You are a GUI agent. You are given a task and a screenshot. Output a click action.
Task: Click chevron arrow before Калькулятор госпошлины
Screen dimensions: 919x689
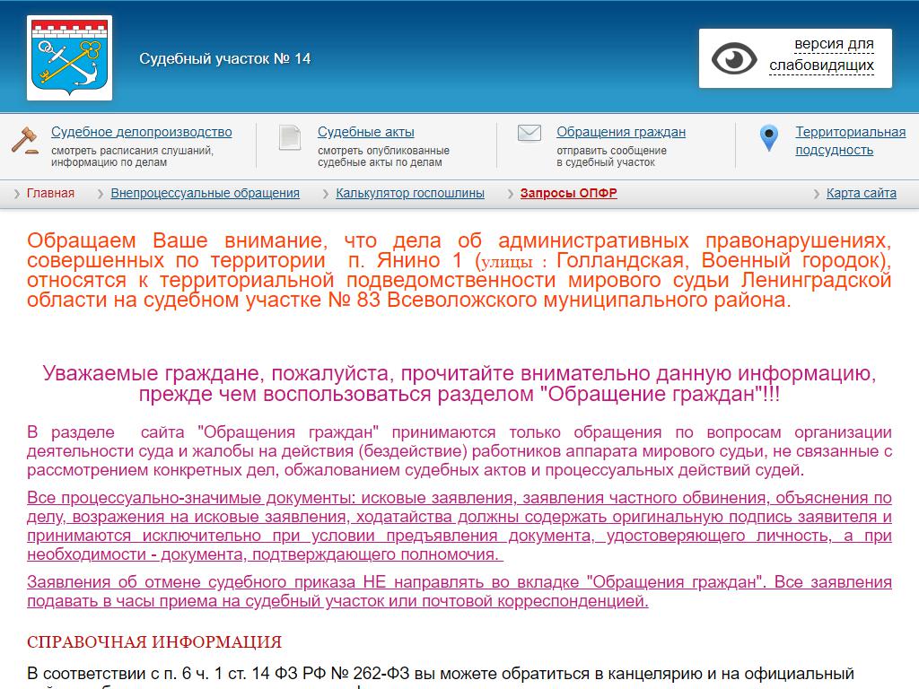(327, 194)
